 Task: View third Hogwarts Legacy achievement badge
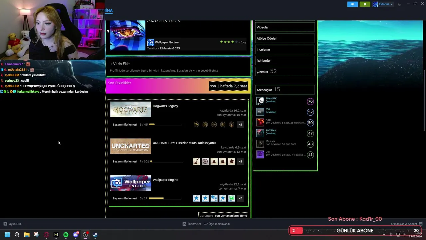214,124
